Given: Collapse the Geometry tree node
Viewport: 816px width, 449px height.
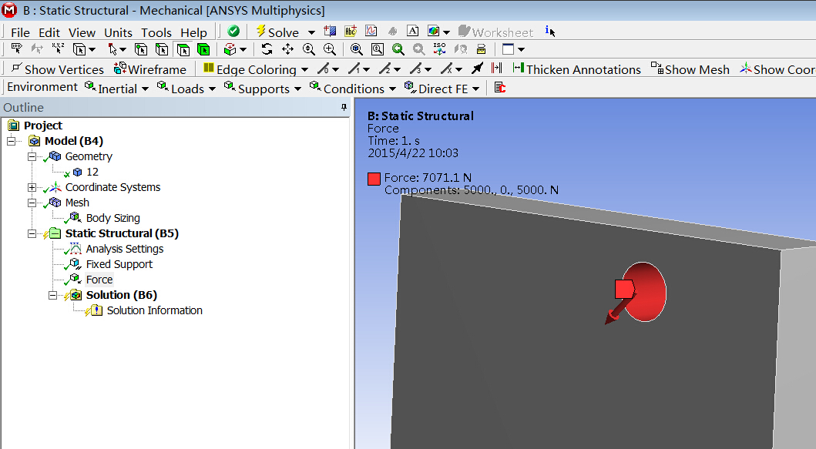Looking at the screenshot, I should (32, 156).
